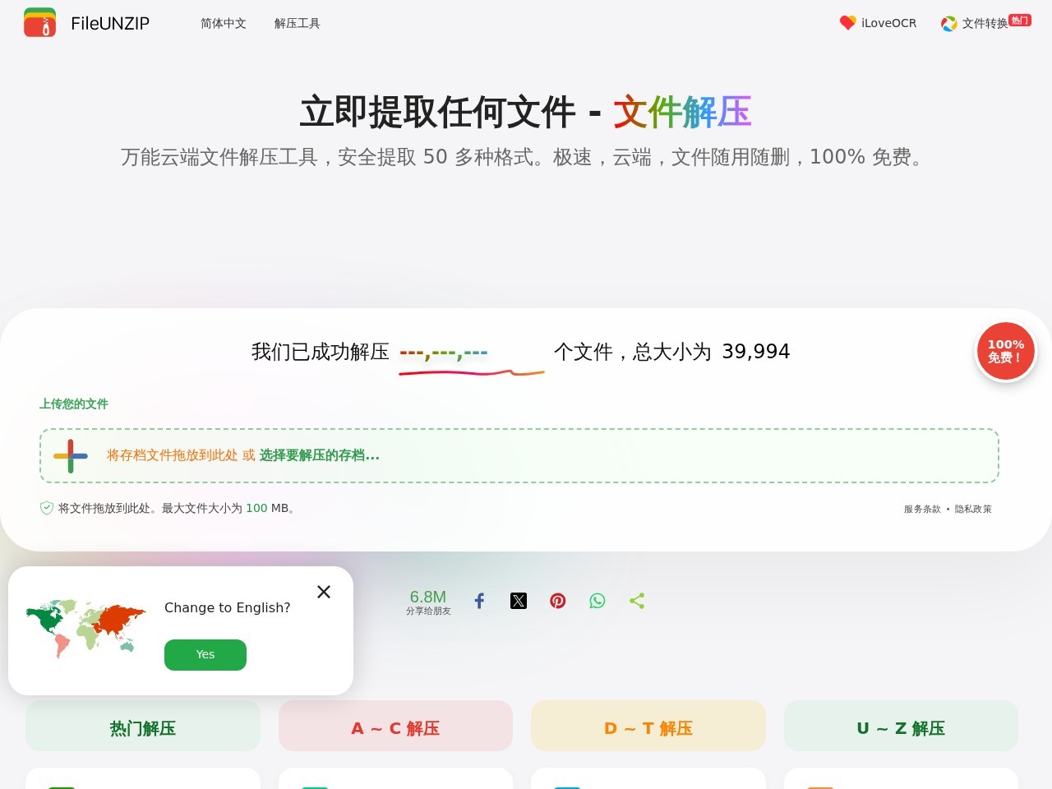Screen dimensions: 1052x789
Task: Click the world map image
Action: [x=86, y=628]
